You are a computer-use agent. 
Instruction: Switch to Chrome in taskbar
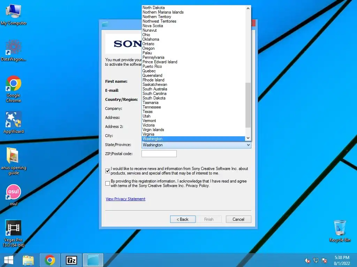(x=50, y=260)
